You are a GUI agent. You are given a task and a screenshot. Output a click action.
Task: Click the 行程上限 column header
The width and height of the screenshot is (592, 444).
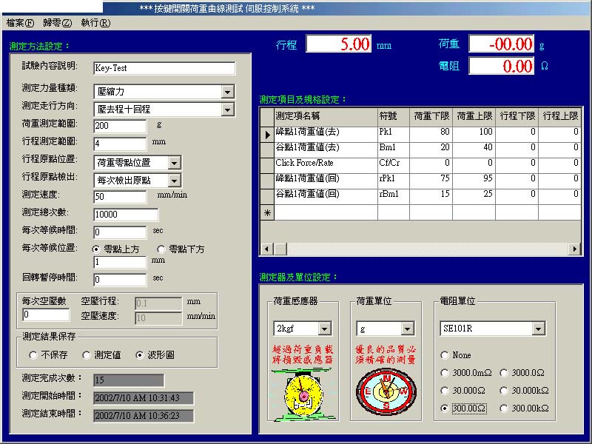559,116
